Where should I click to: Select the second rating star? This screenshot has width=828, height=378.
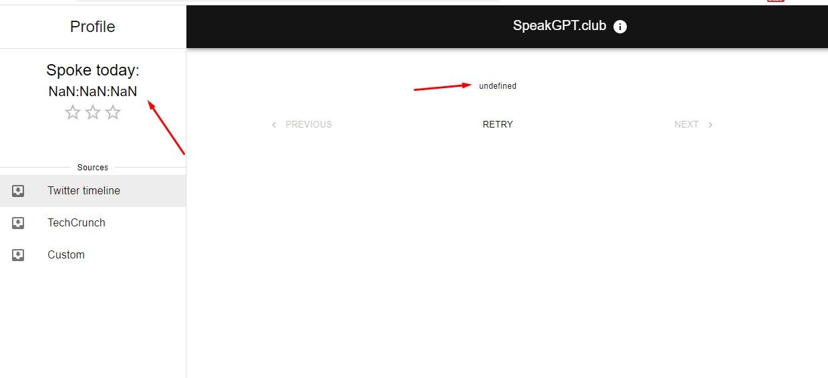point(93,112)
